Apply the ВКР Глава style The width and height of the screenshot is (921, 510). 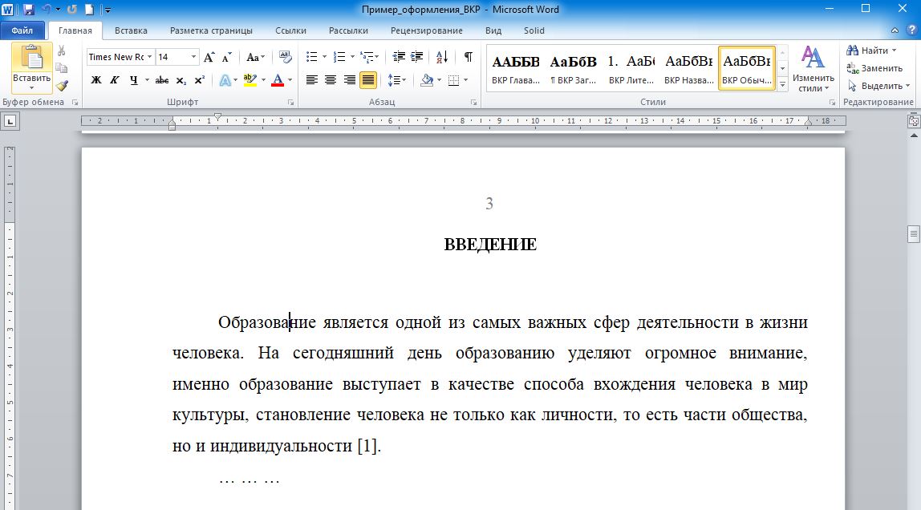coord(516,69)
